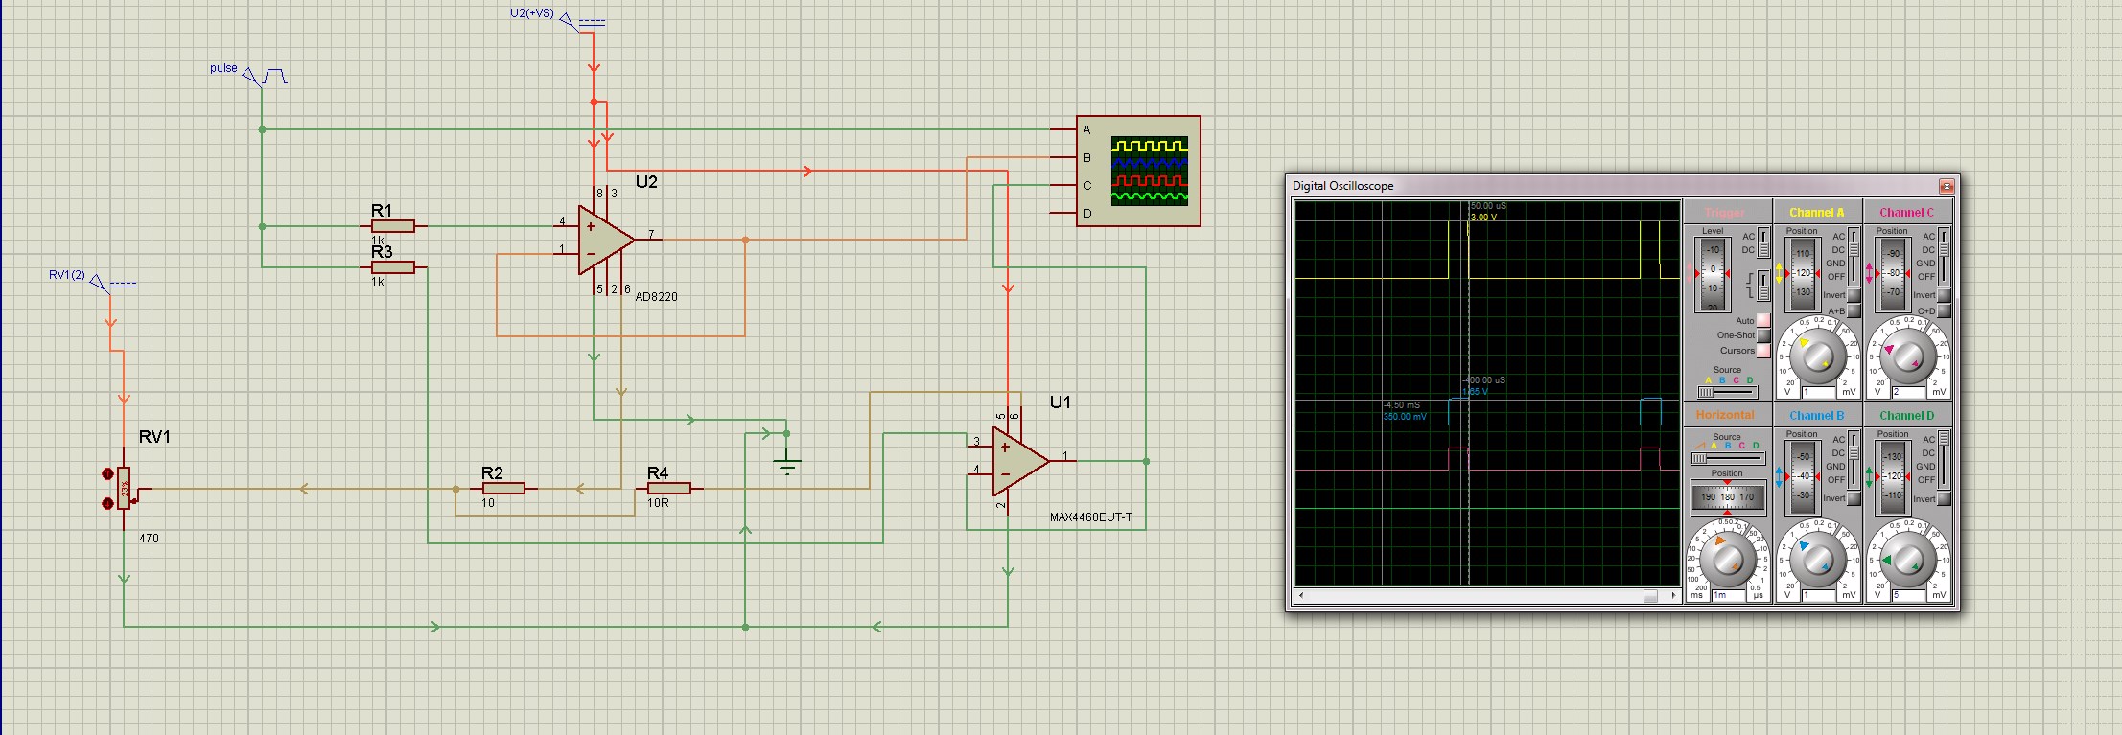Toggle the Cursors button
This screenshot has height=735, width=2122.
click(x=1763, y=351)
